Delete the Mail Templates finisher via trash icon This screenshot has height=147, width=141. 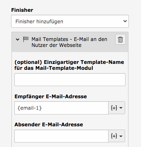pos(120,40)
